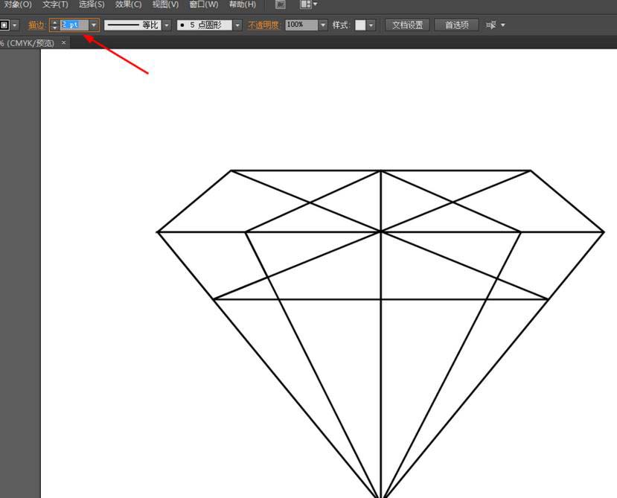Expand the 5 点圆形 brush dropdown
This screenshot has height=498, width=617.
[237, 25]
